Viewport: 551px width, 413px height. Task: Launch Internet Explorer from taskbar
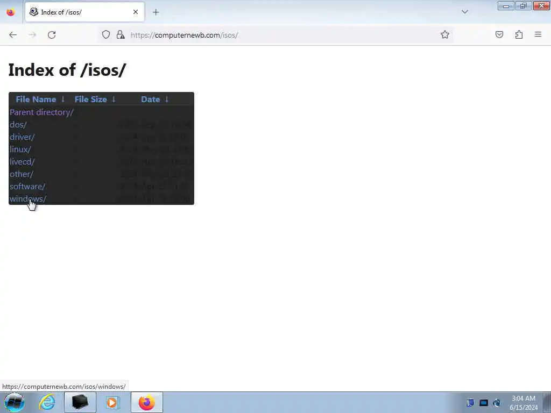(x=47, y=402)
